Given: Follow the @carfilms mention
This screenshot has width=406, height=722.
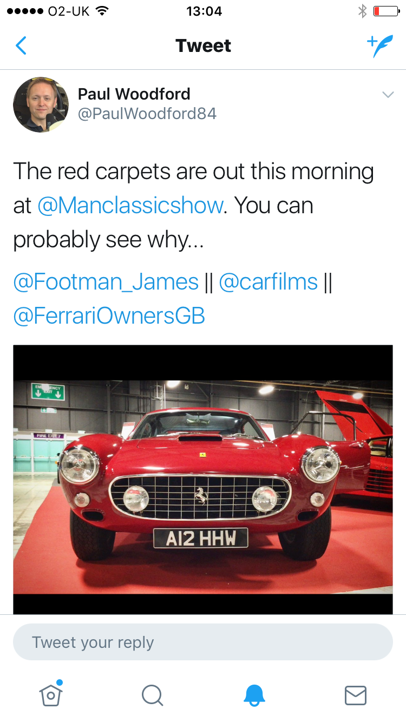Looking at the screenshot, I should coord(268,282).
